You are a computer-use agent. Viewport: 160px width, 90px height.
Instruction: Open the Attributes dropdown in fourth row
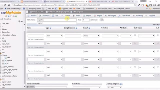(126, 59)
